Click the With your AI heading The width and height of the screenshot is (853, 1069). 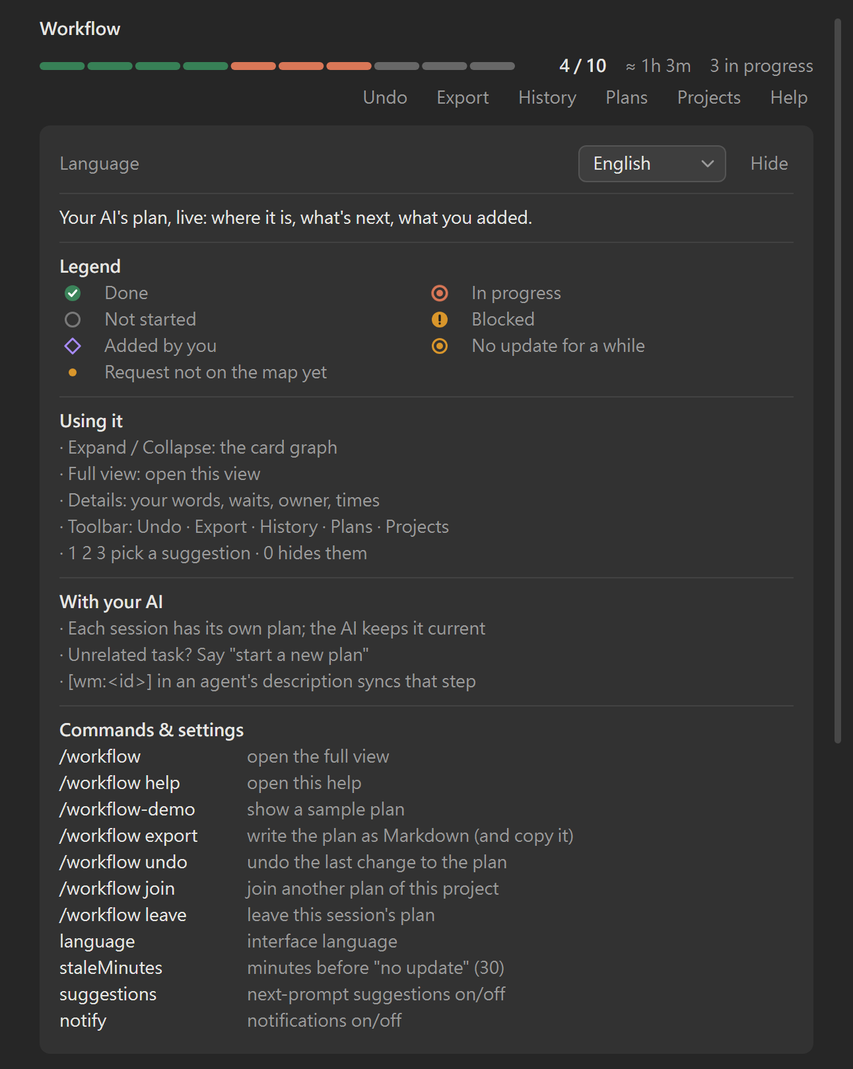click(111, 602)
